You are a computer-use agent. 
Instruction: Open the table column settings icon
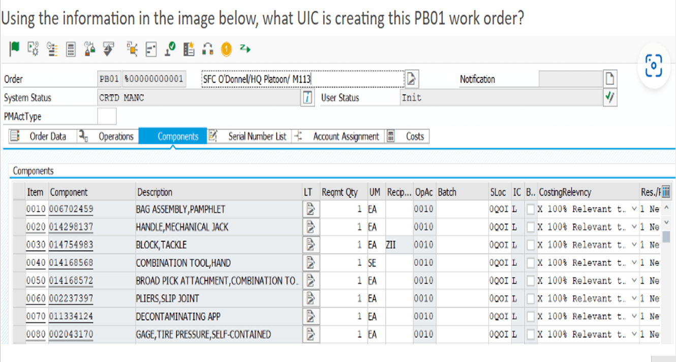click(666, 192)
